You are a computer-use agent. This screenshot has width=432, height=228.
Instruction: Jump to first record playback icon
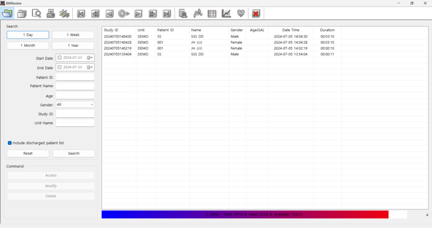pyautogui.click(x=81, y=13)
